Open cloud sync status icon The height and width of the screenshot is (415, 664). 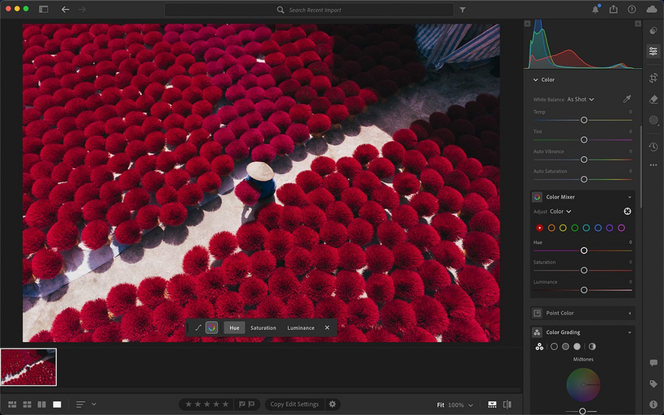tap(652, 9)
